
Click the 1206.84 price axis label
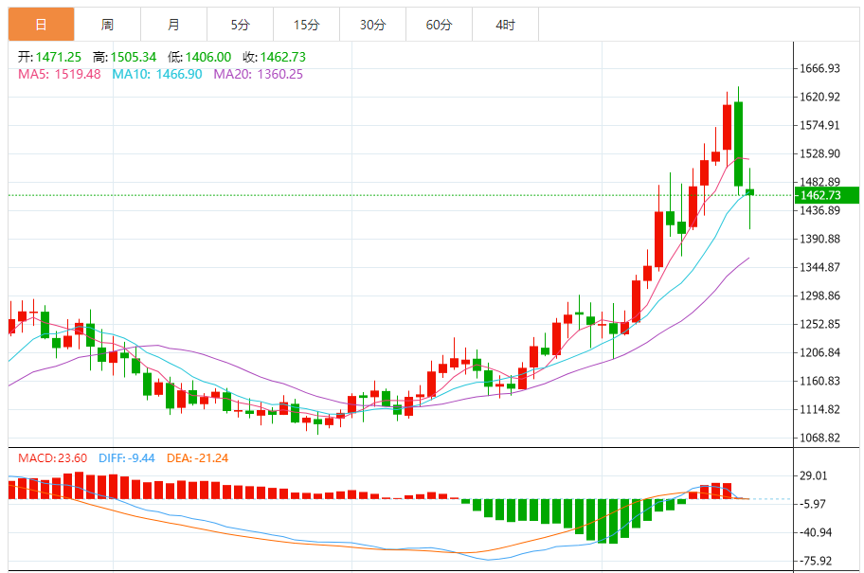pos(819,352)
